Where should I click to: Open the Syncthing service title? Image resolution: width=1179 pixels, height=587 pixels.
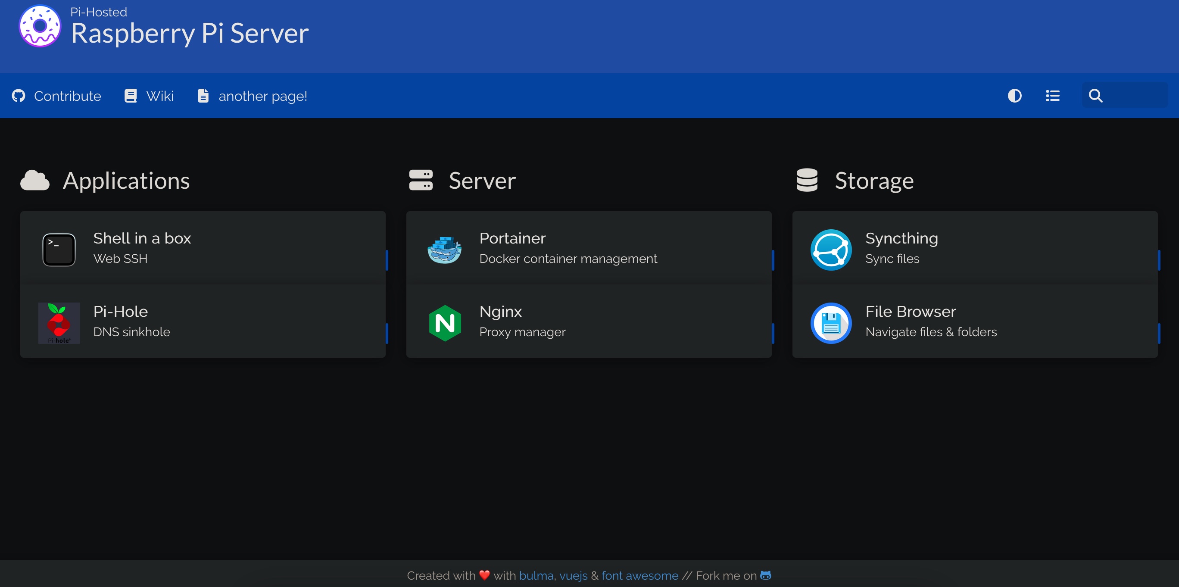point(901,238)
